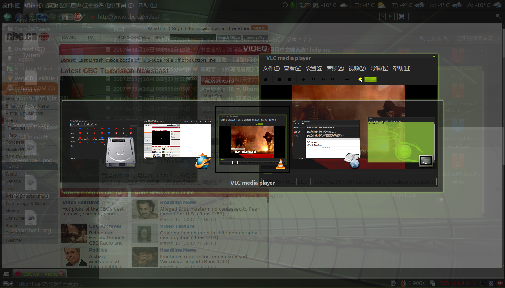Select VLC media player thumbnail in switcher
Viewport: 505px width, 288px height.
pyautogui.click(x=252, y=139)
